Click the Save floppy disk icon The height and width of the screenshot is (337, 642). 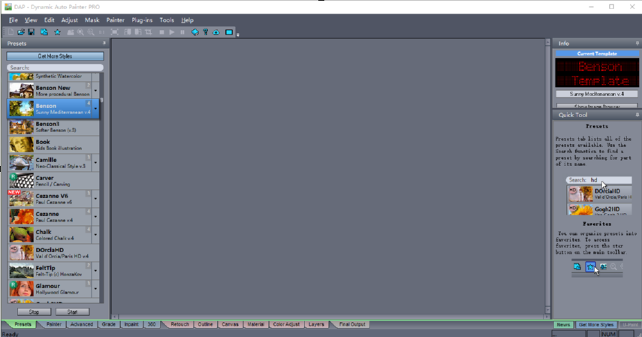31,32
